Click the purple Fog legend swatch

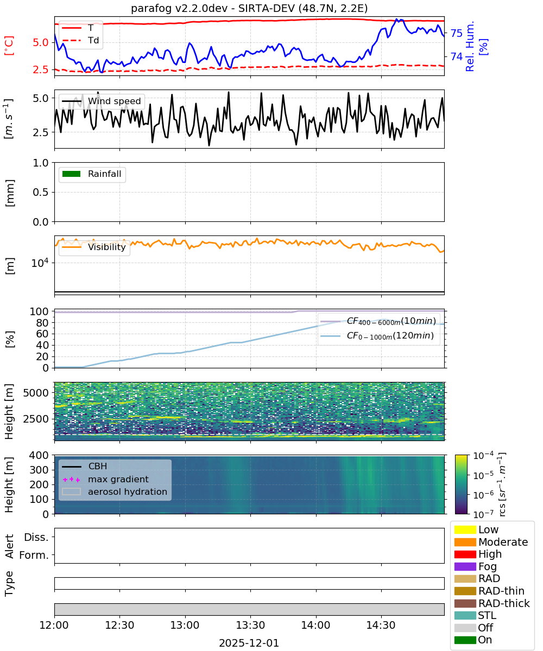pyautogui.click(x=465, y=566)
